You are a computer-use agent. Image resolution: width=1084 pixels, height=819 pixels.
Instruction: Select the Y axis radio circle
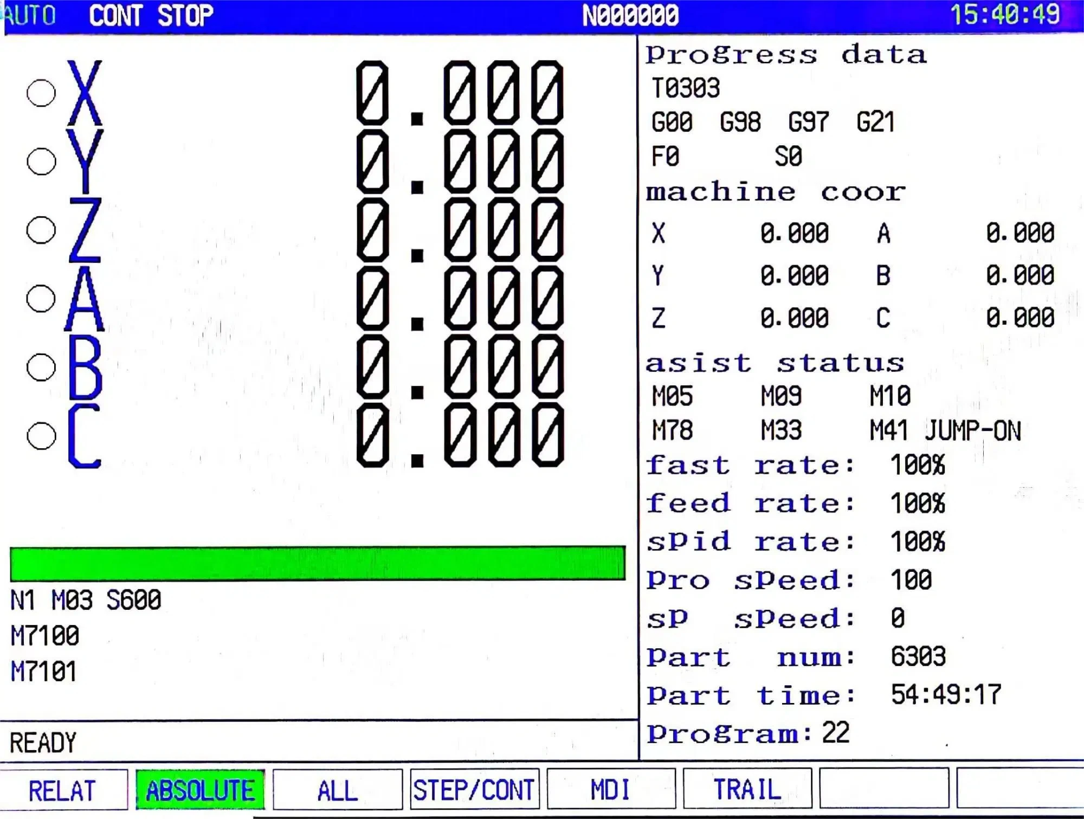[41, 161]
